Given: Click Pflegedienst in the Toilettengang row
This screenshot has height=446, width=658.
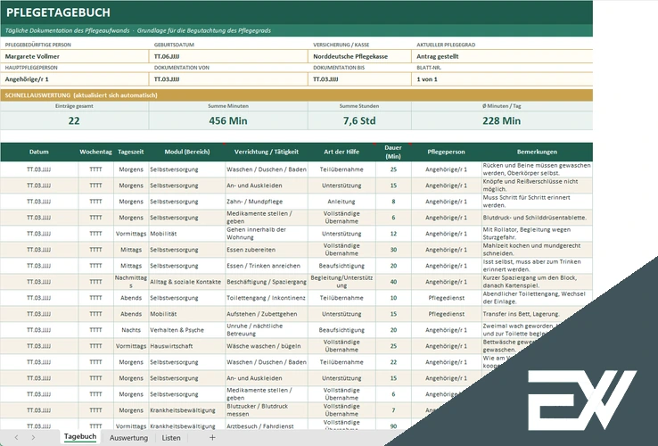Looking at the screenshot, I should click(x=446, y=298).
